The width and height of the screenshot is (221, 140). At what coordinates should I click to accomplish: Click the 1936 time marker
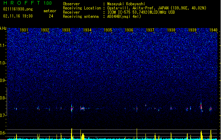[129, 30]
